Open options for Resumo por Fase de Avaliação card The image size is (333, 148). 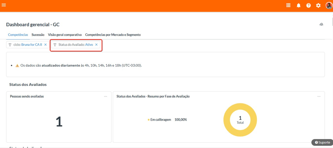tap(319, 96)
